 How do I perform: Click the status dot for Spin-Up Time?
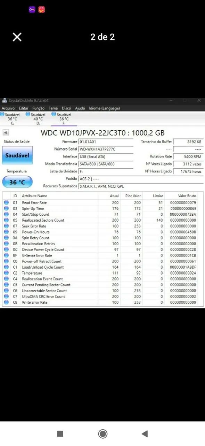click(x=6, y=208)
